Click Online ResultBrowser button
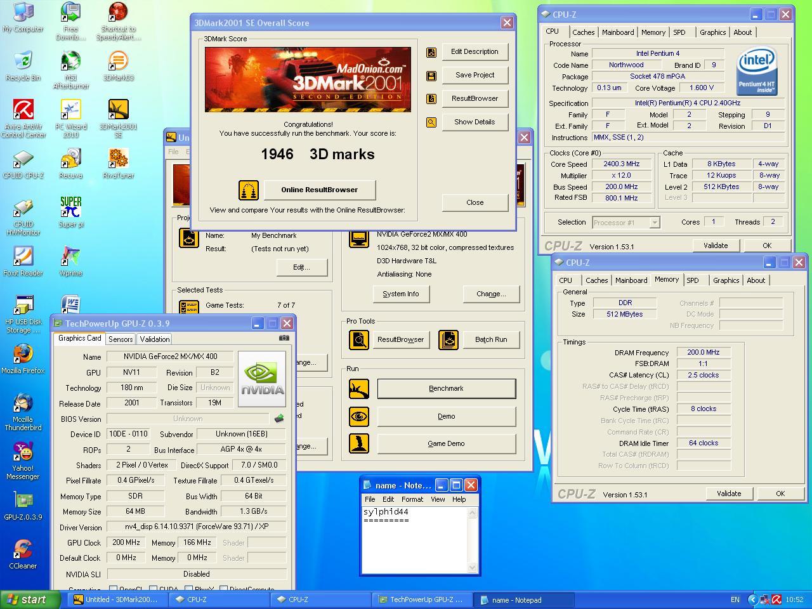 [x=319, y=190]
